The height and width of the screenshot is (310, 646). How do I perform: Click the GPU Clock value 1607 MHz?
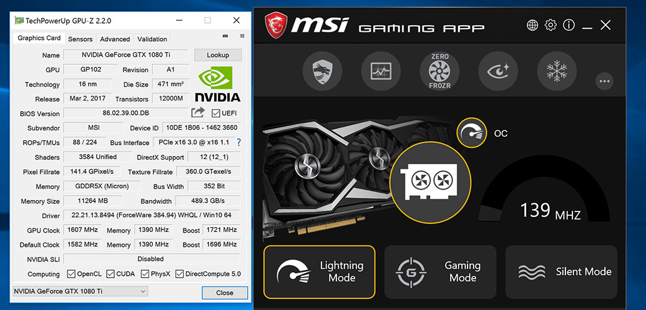pos(82,230)
